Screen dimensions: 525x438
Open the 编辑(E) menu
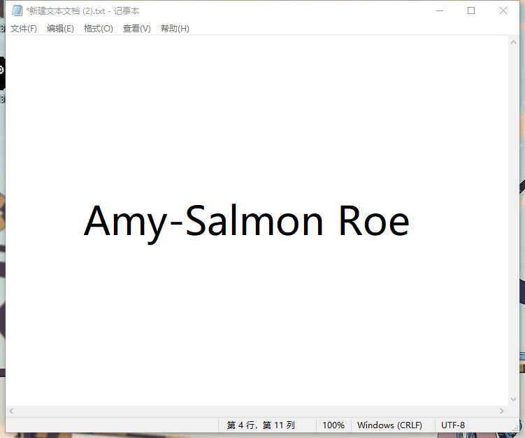coord(60,29)
